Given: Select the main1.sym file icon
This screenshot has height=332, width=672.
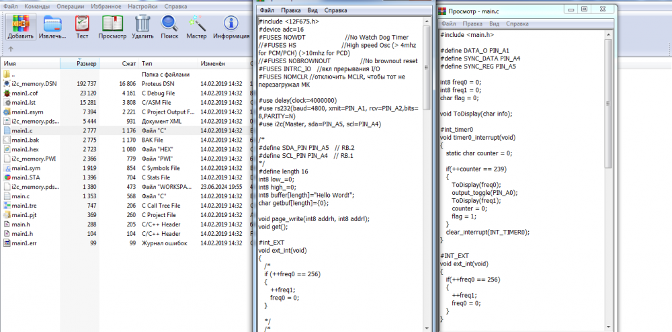Looking at the screenshot, I should point(7,168).
